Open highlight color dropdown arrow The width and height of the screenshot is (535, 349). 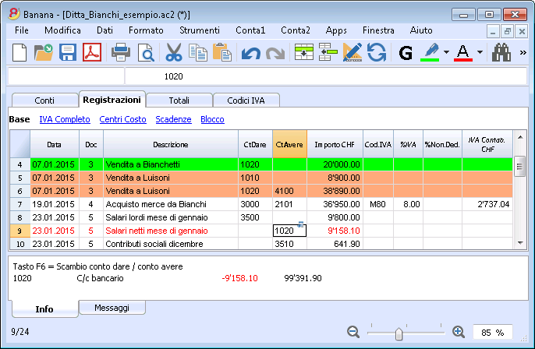pyautogui.click(x=445, y=53)
